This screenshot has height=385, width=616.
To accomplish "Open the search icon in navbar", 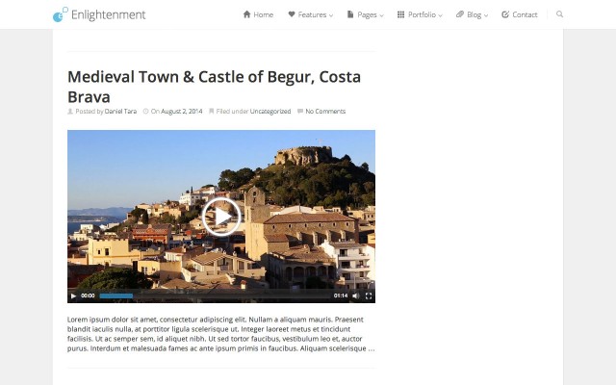I will click(x=560, y=14).
